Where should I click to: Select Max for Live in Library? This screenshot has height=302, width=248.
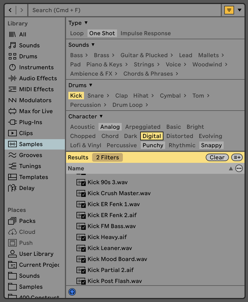click(35, 111)
